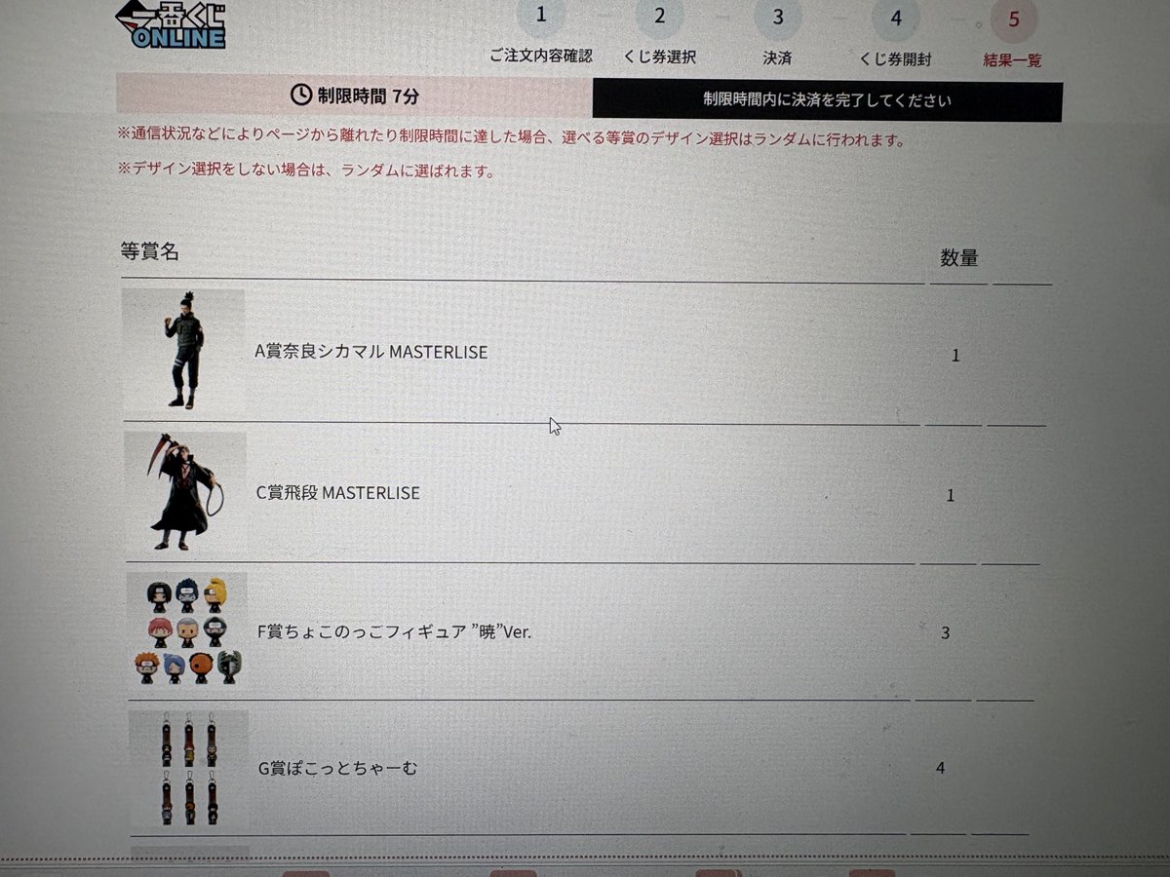Image resolution: width=1170 pixels, height=877 pixels.
Task: Click quantity 3 in the F賞 row
Action: point(945,633)
